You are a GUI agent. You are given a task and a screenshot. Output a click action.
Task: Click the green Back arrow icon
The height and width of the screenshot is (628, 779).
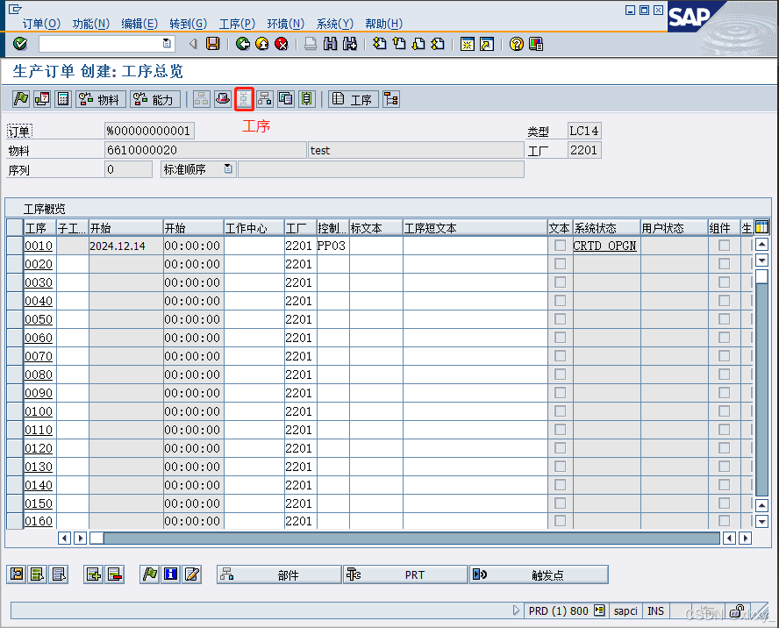tap(242, 44)
